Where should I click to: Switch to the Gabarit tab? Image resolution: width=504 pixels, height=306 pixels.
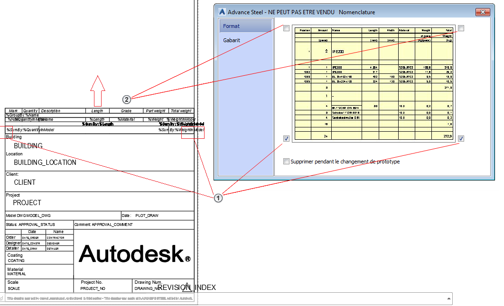click(x=246, y=40)
